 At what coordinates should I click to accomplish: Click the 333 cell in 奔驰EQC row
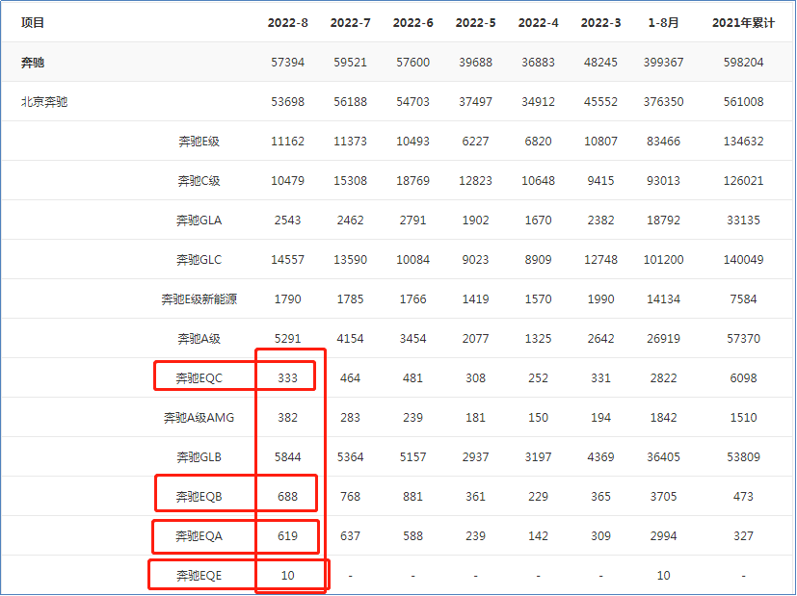(x=288, y=378)
